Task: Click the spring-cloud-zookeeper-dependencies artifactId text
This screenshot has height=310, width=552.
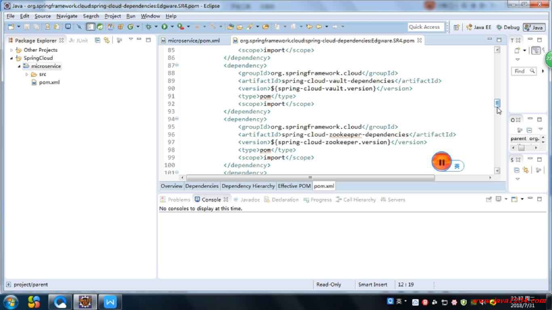Action: tap(345, 134)
